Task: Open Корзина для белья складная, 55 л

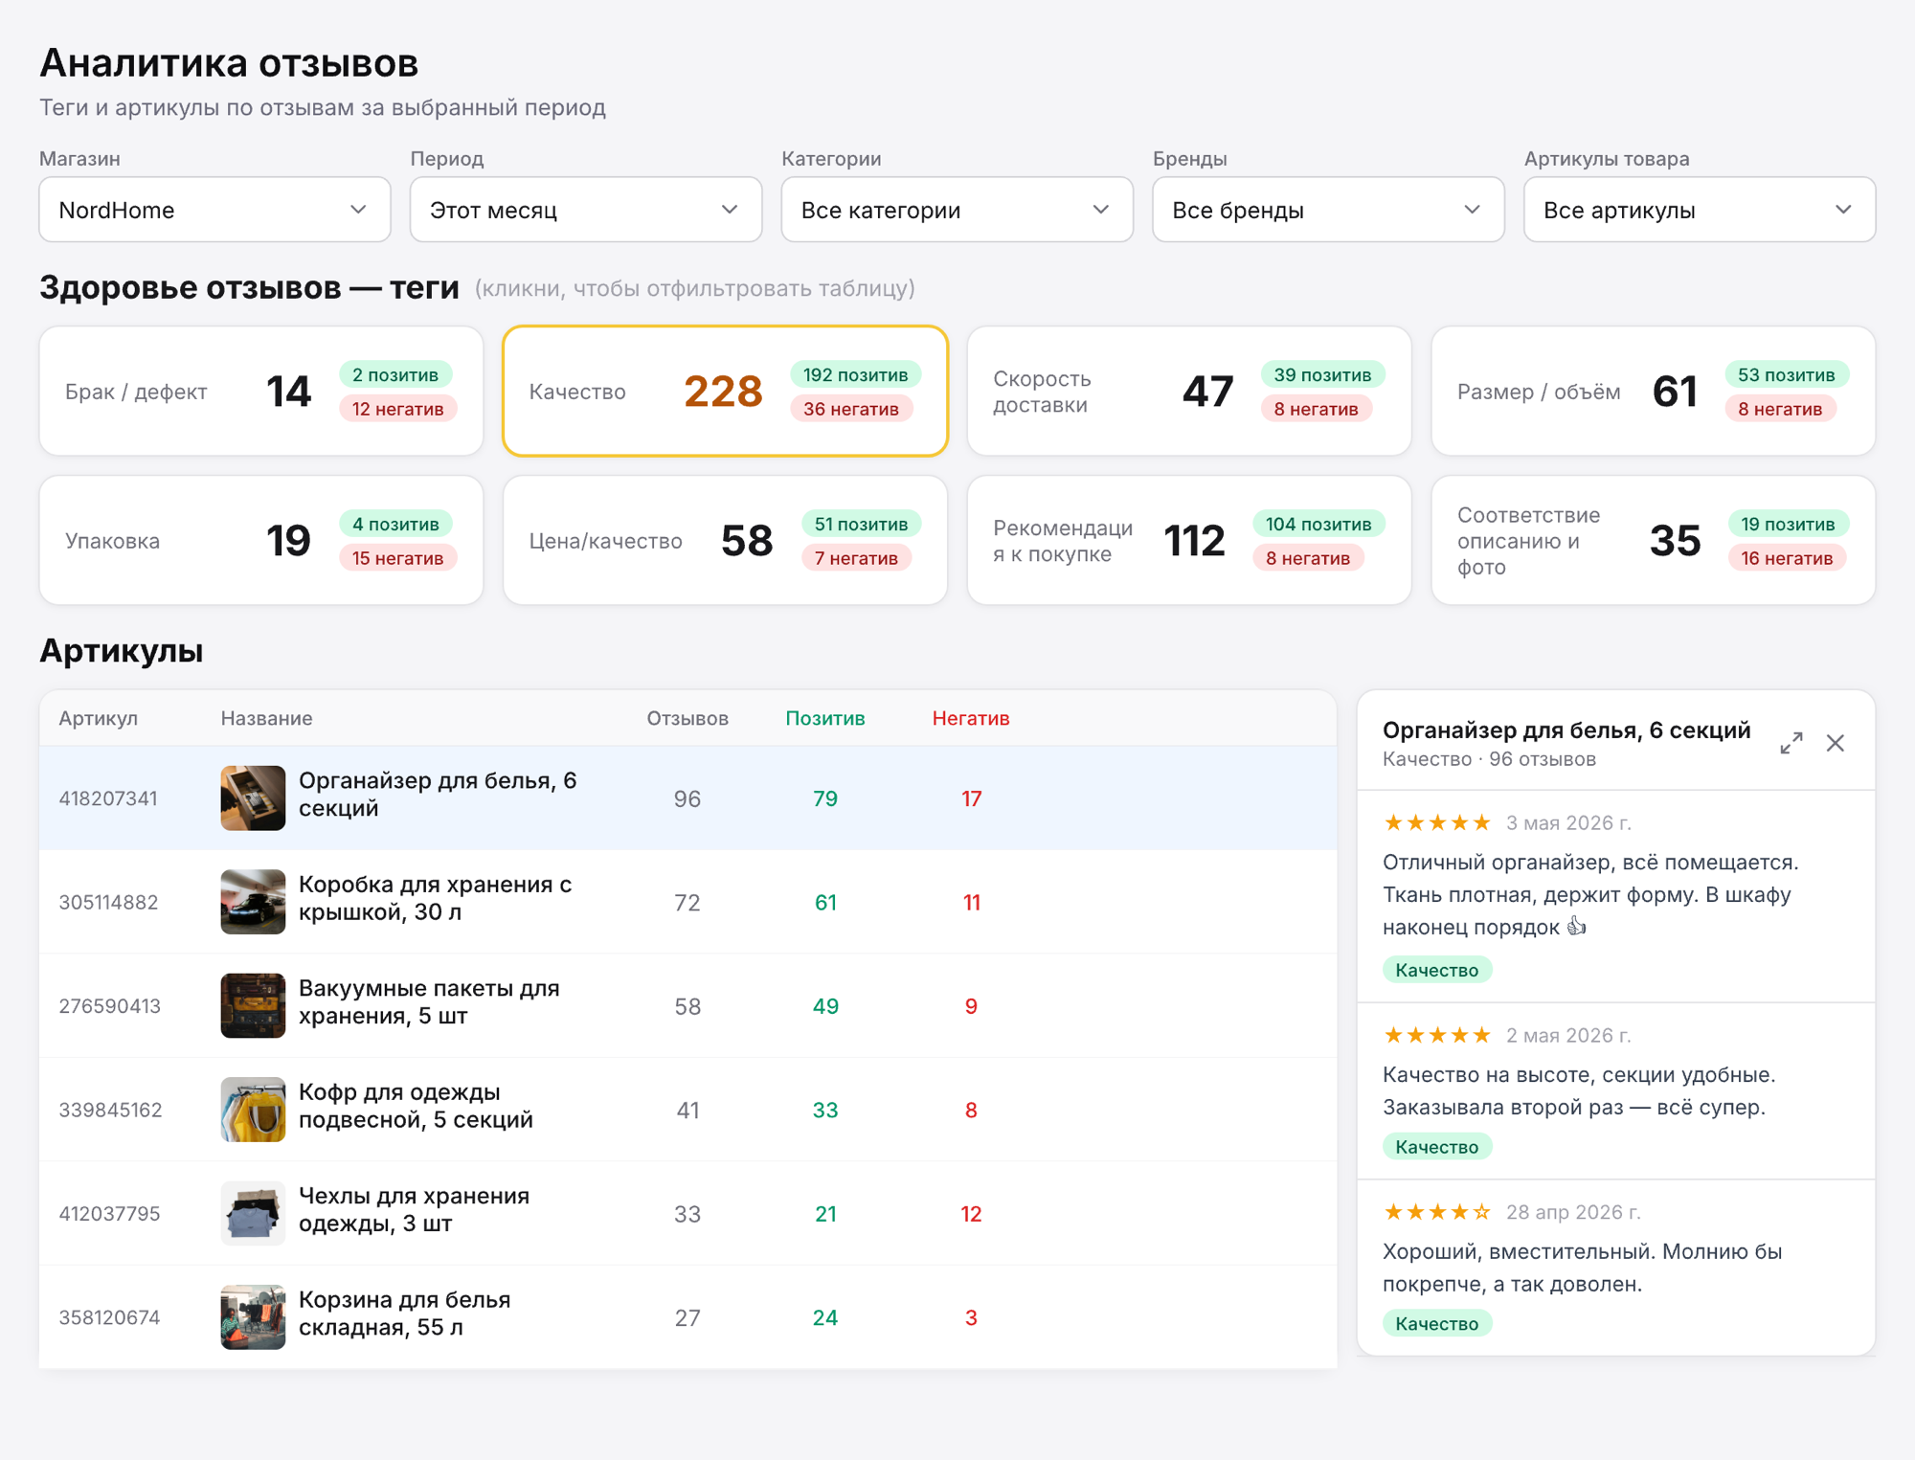Action: point(404,1314)
